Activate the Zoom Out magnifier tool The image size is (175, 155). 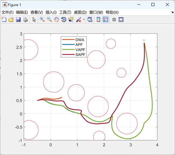(x=49, y=20)
